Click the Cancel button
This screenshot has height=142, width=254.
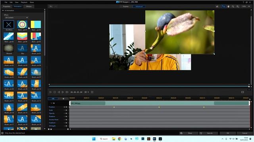244,133
